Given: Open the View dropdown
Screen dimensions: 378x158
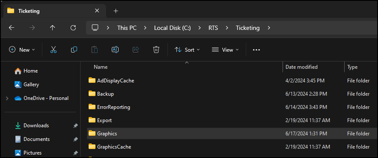Looking at the screenshot, I should click(x=225, y=50).
